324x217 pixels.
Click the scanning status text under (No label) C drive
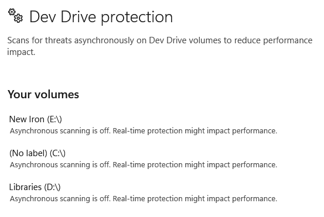[144, 165]
